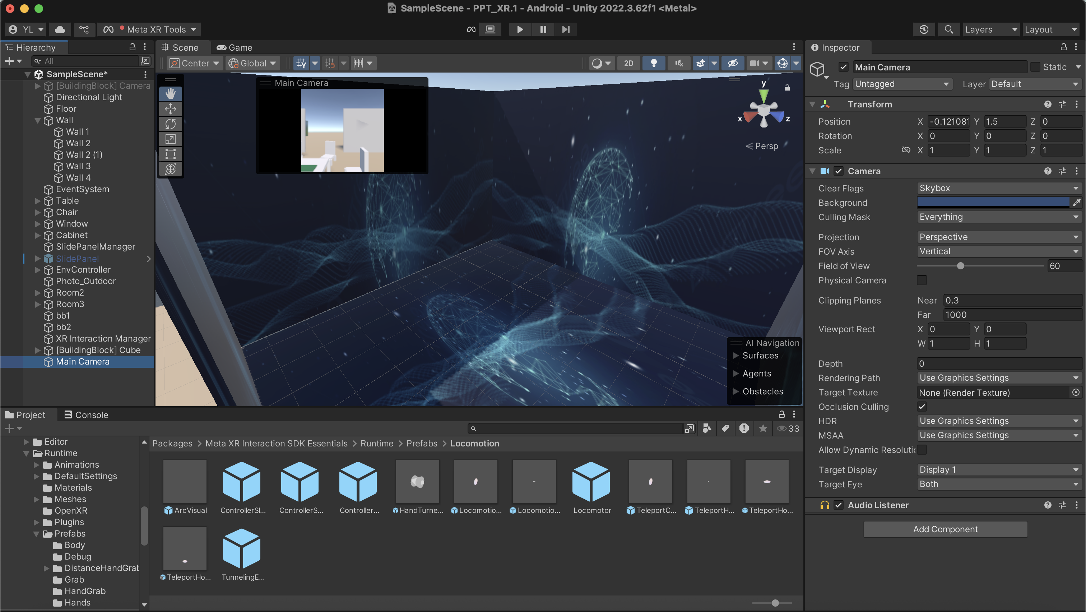This screenshot has width=1086, height=612.
Task: Click the Add Component button
Action: [x=945, y=529]
